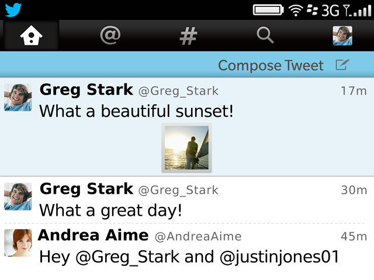Viewport: 374px width, 280px height.
Task: Open Andrea Aime's profile picture
Action: [x=18, y=243]
